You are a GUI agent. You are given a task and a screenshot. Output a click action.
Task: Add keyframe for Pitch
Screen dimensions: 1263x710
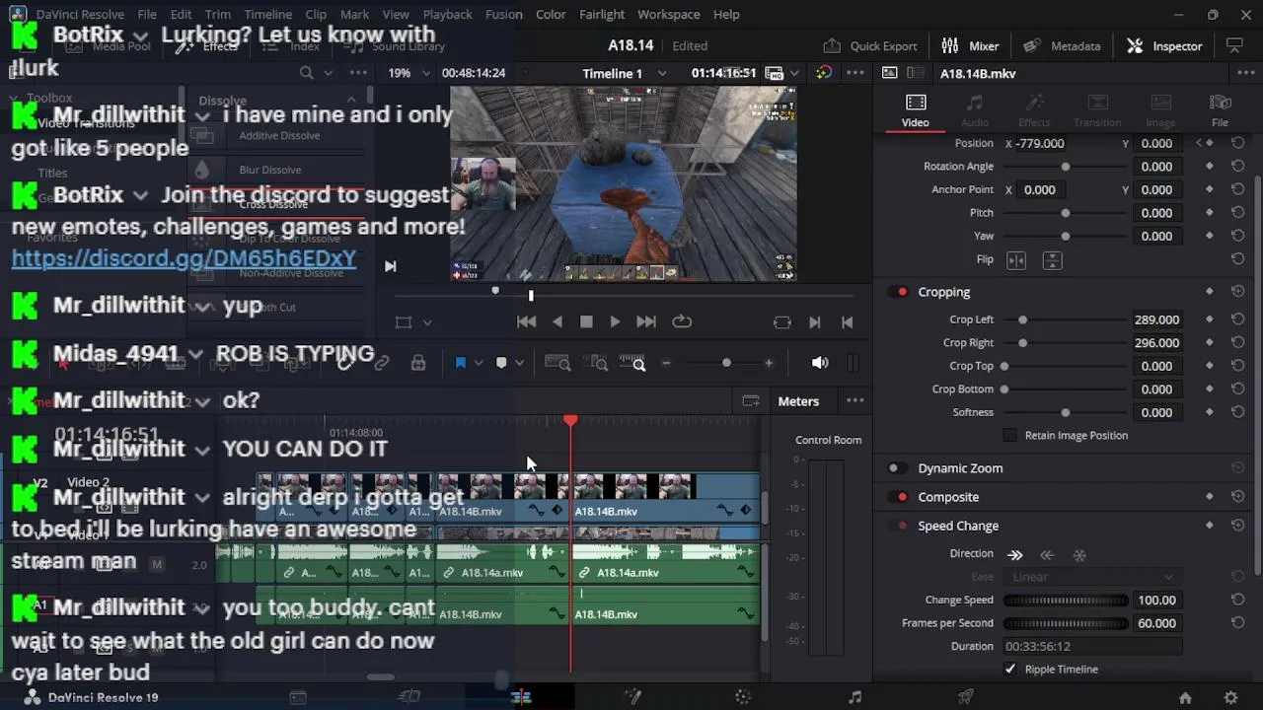pos(1210,213)
